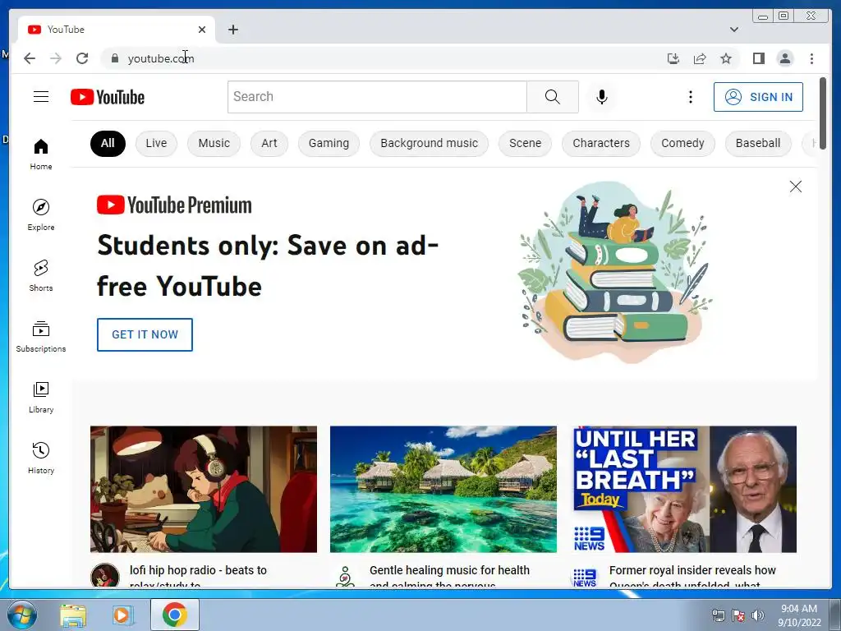The image size is (841, 631).
Task: Close the YouTube tab
Action: pyautogui.click(x=202, y=30)
